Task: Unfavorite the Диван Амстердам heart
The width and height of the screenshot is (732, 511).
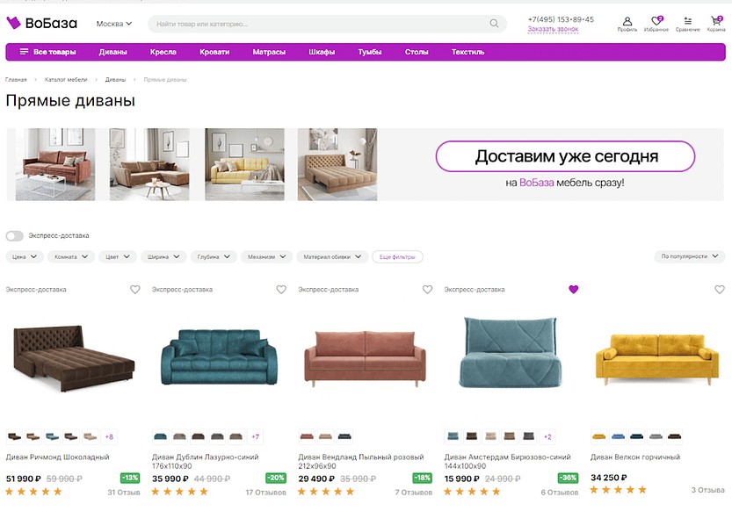Action: point(574,290)
